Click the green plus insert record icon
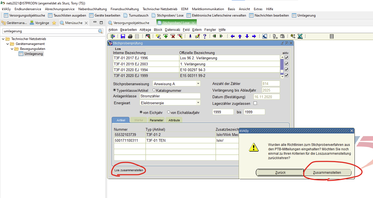The width and height of the screenshot is (373, 198). [x=166, y=36]
